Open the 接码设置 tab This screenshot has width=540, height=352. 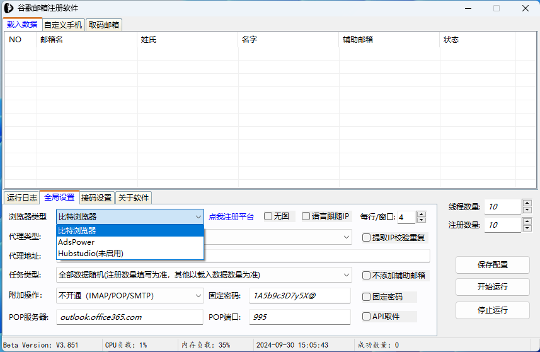96,197
